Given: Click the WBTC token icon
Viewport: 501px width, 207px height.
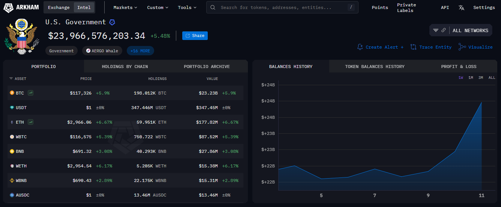Looking at the screenshot, I should [12, 137].
